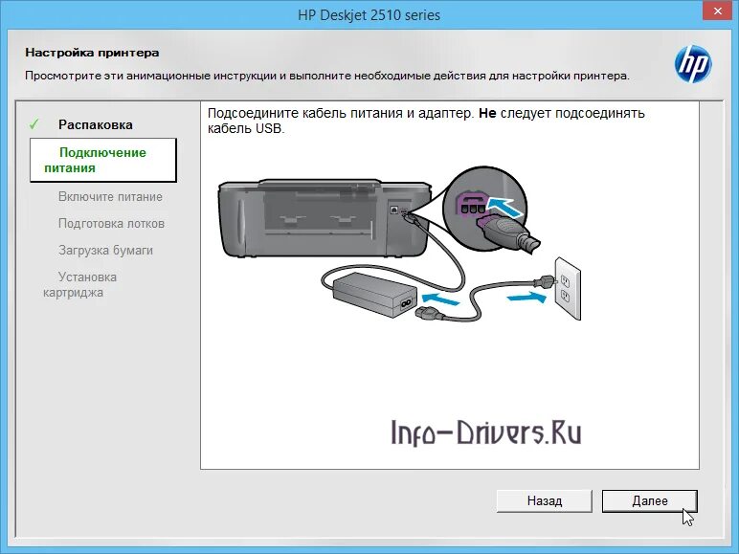739x554 pixels.
Task: Click the power adapter illustration
Action: [375, 294]
